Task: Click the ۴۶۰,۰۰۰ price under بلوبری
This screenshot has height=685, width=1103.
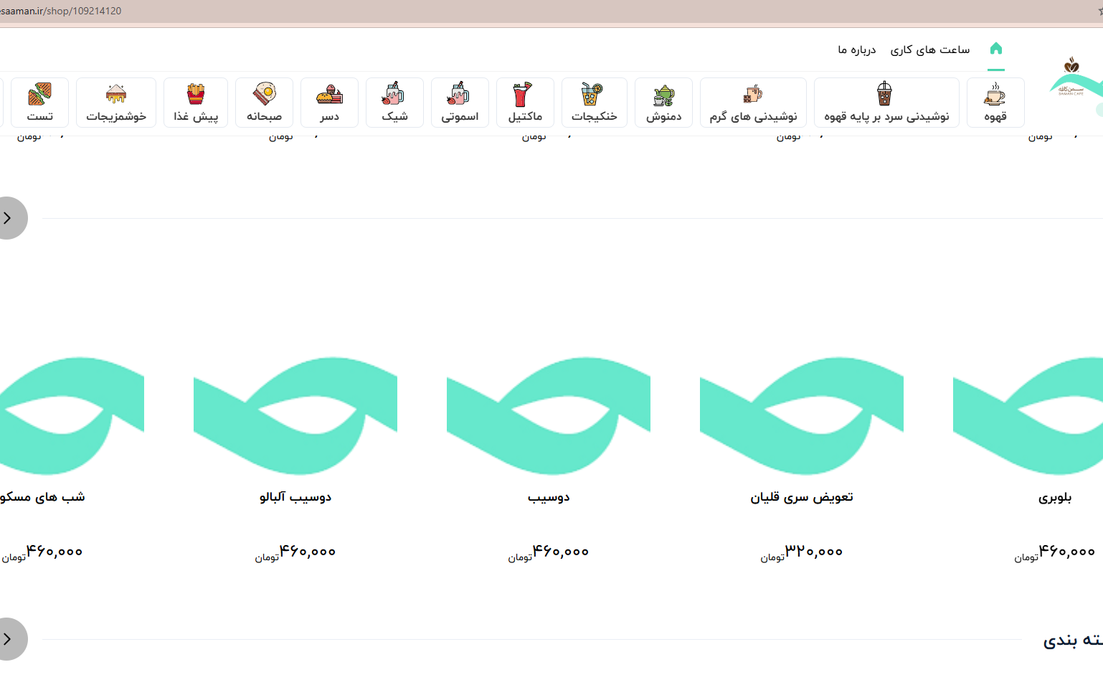Action: coord(1067,551)
